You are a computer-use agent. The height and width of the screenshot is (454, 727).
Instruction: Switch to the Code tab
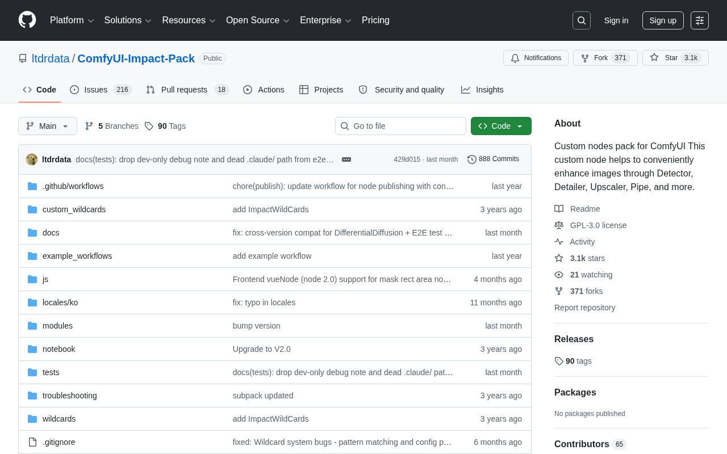40,90
